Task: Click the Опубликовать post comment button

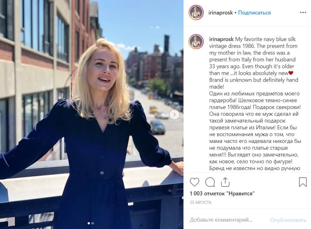Action: click(x=288, y=220)
